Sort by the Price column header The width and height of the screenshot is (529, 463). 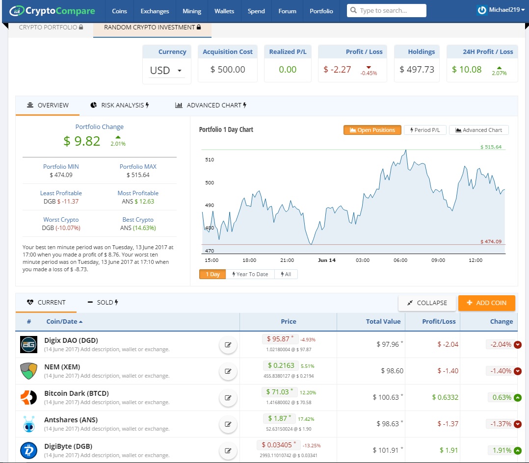289,322
